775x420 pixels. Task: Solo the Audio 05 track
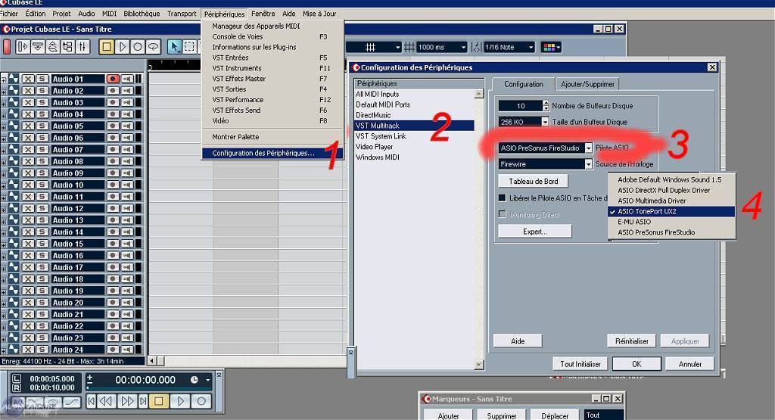(x=42, y=126)
